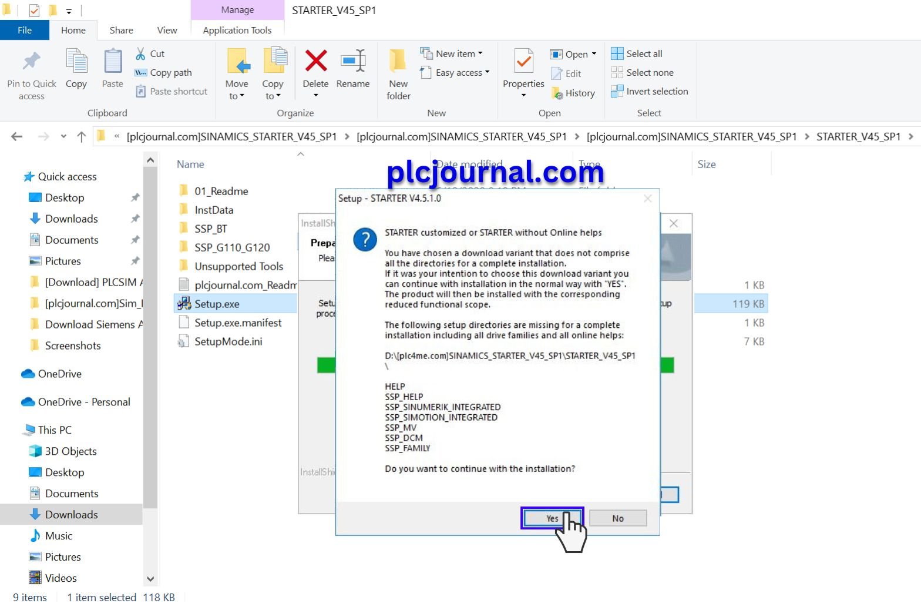Viewport: 921px width, 607px height.
Task: Click STARTER_V45_SP1 in the address bar
Action: pyautogui.click(x=858, y=136)
